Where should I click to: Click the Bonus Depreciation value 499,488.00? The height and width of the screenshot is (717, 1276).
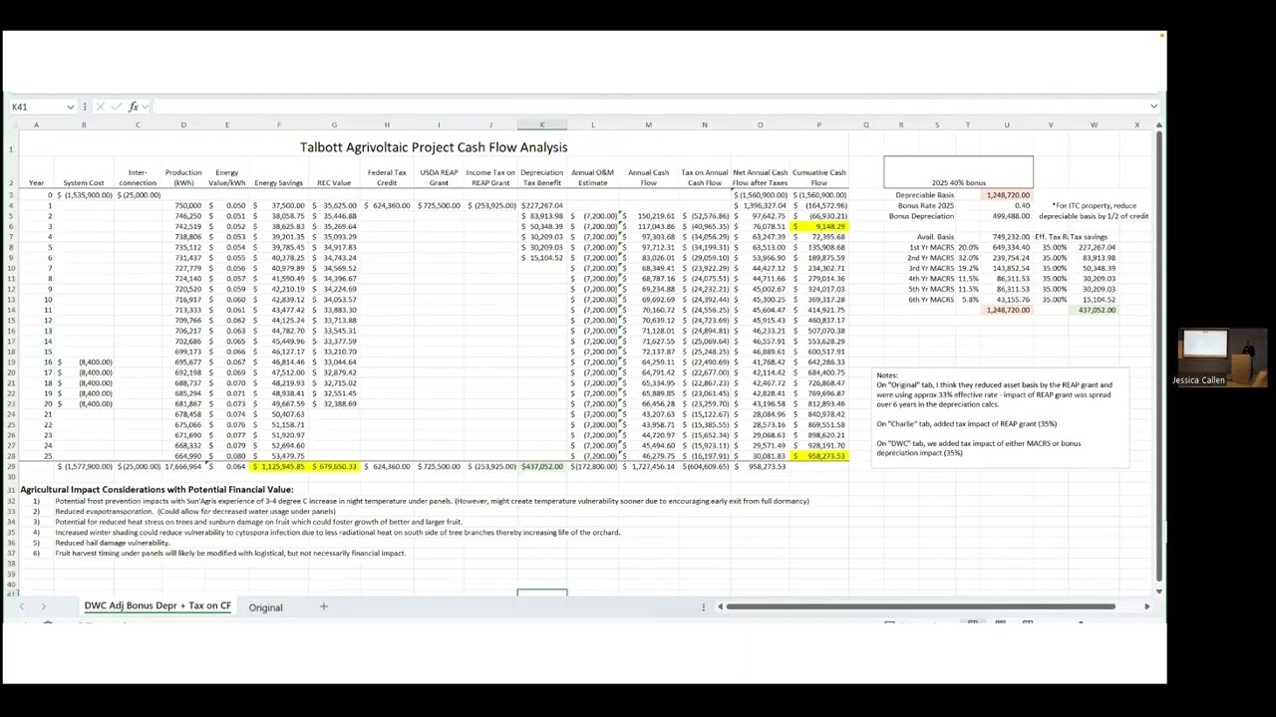tap(1007, 216)
